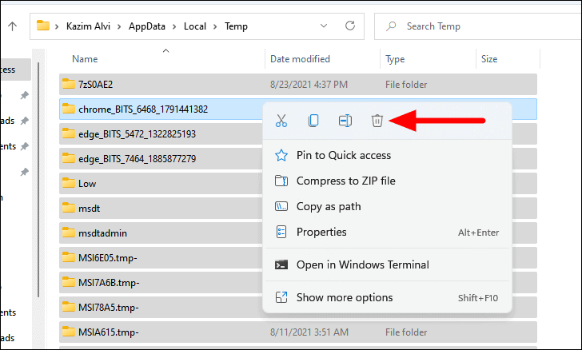The height and width of the screenshot is (350, 582).
Task: Sort by Date modified column header
Action: 300,59
